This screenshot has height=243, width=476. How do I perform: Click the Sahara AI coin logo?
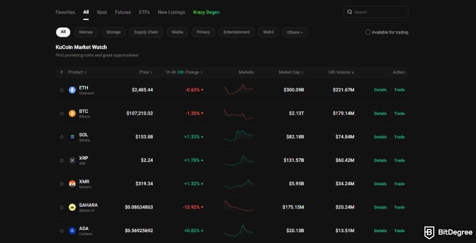(72, 207)
